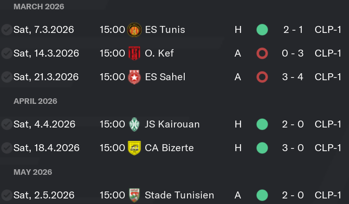Click CLP-1 competition label on CA Bizerte row
This screenshot has width=349, height=204.
(328, 148)
